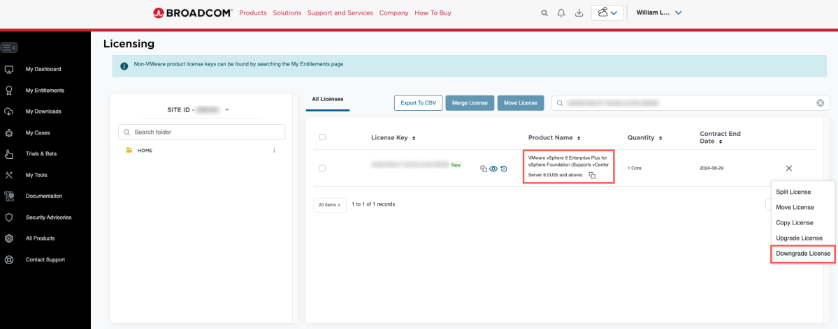Open the HOME folder three-dot menu
This screenshot has height=329, width=838.
pos(274,151)
